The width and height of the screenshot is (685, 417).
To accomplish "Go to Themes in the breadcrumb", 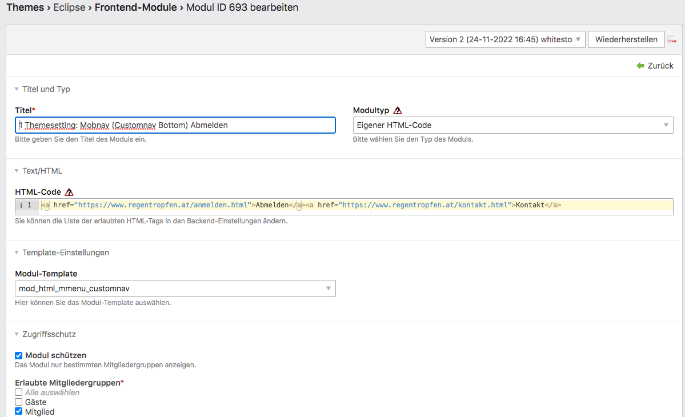I will point(25,7).
